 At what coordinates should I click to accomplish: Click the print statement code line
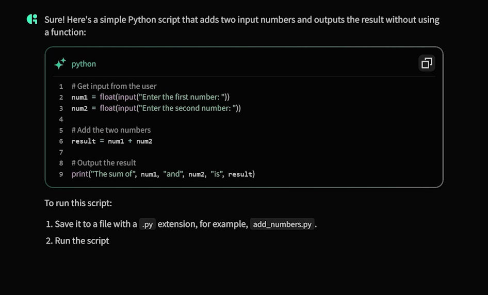click(x=163, y=174)
